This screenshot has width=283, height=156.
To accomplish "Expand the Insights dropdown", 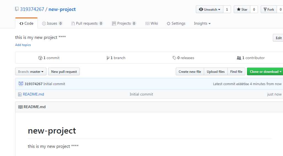I will 202,23.
